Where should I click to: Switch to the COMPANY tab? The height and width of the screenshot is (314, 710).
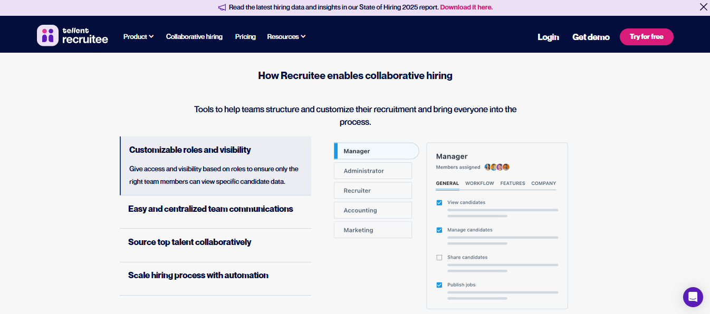pyautogui.click(x=544, y=183)
